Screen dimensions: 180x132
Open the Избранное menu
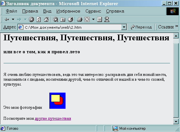click(x=68, y=11)
